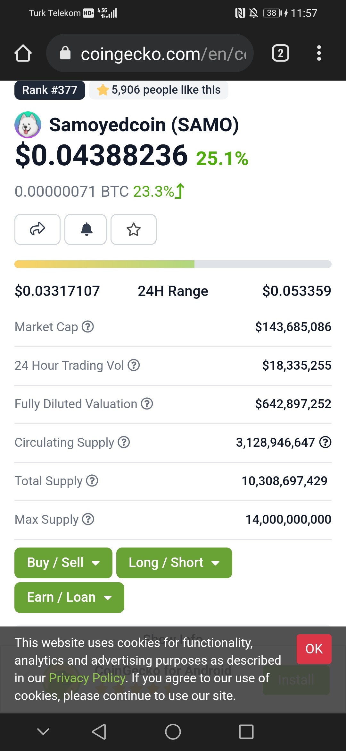Expand the Earn / Loan dropdown

pos(70,598)
